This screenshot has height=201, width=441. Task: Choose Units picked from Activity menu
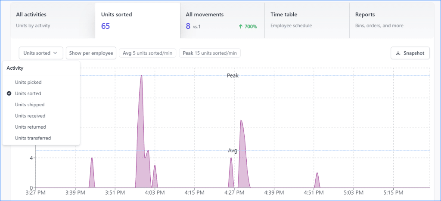click(41, 82)
